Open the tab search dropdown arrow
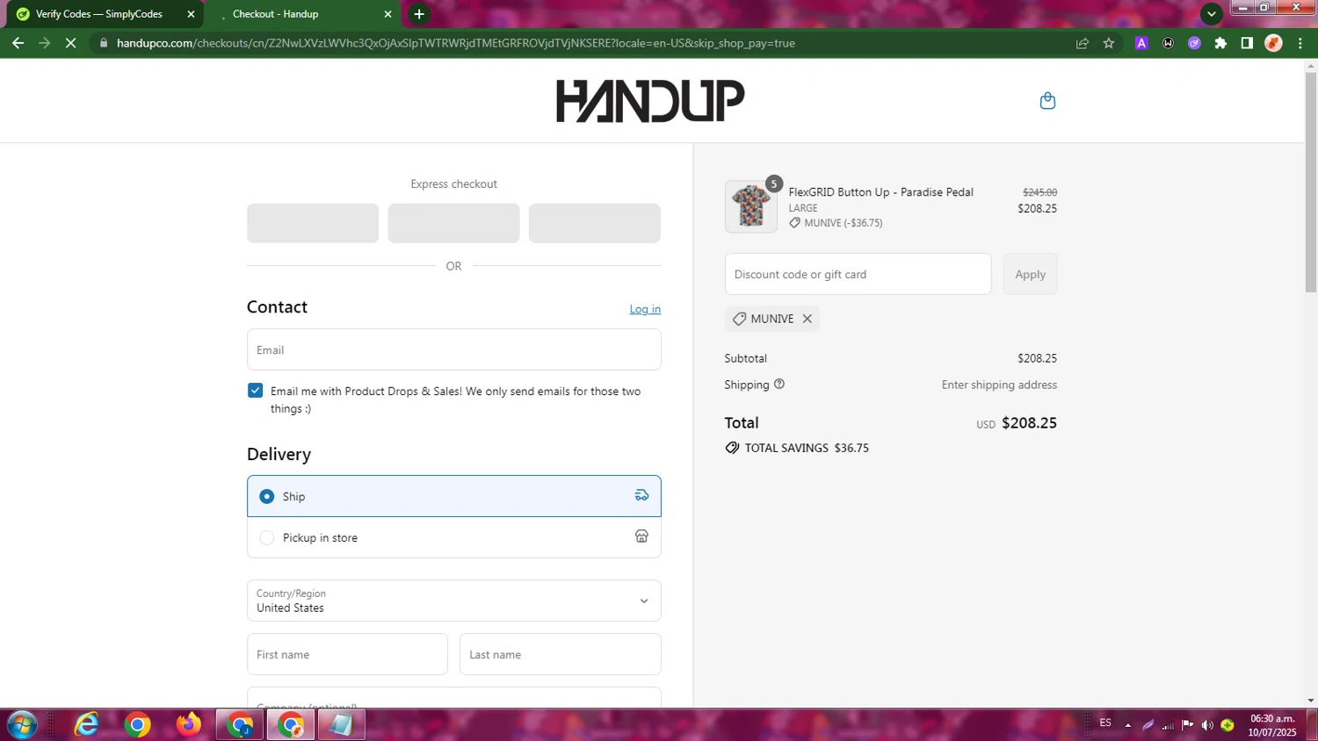Screen dimensions: 1318x741 [x=1212, y=14]
